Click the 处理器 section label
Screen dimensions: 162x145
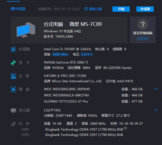coord(24,49)
